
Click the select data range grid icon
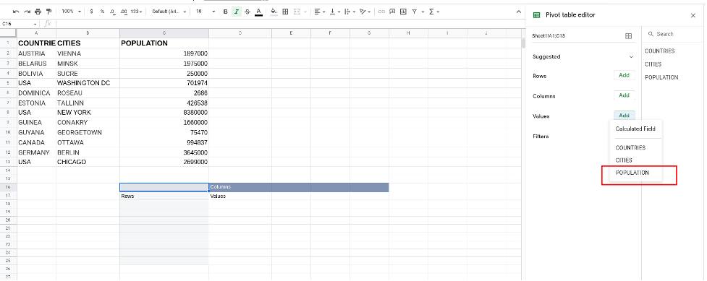pos(629,36)
